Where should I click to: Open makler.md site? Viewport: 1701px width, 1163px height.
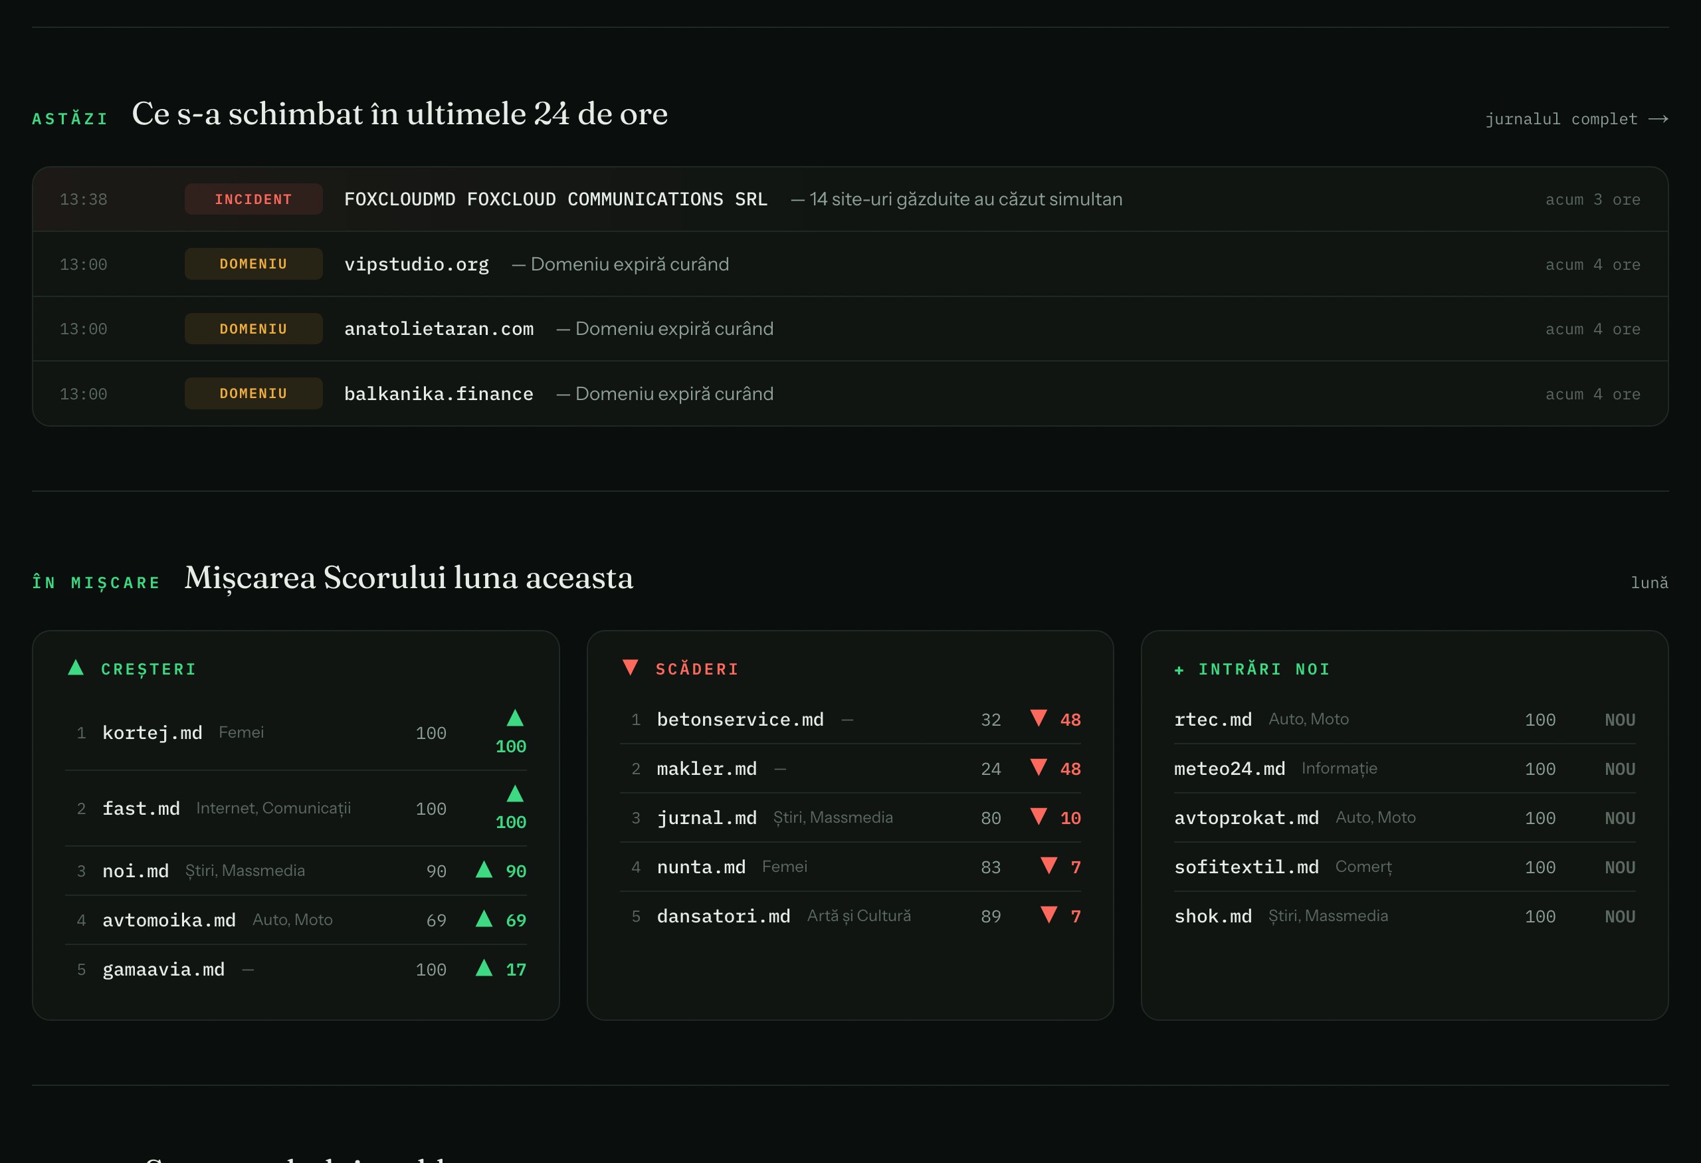(x=706, y=768)
